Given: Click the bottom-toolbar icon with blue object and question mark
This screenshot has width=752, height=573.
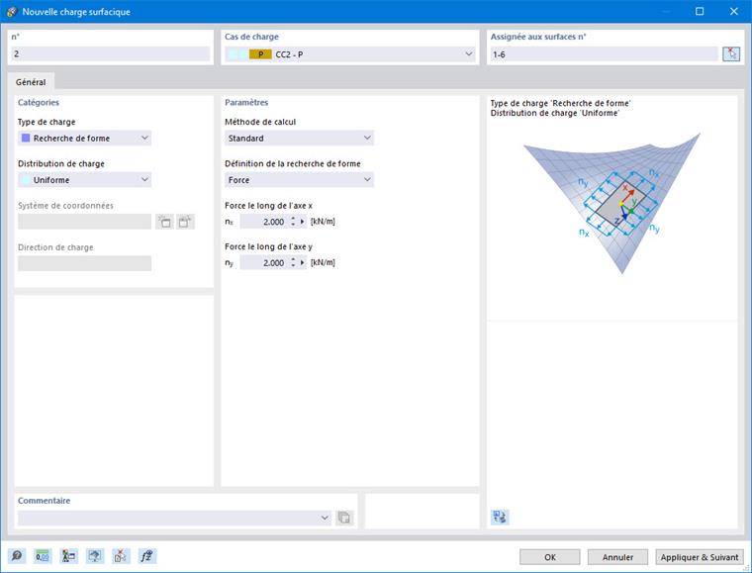Looking at the screenshot, I should [94, 556].
